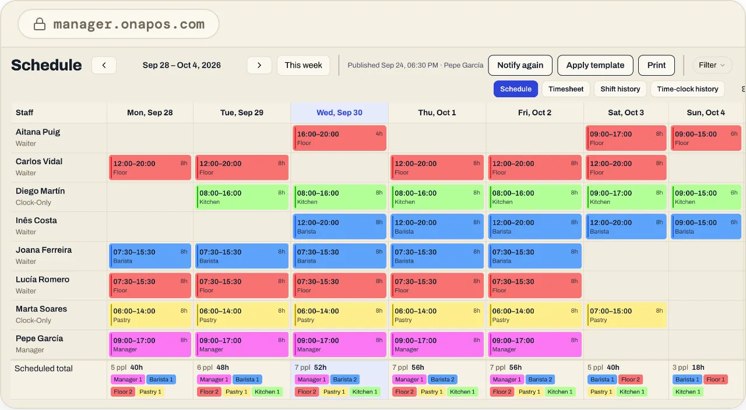
Task: Select the Sat, Oct 3 column header
Action: click(x=626, y=113)
